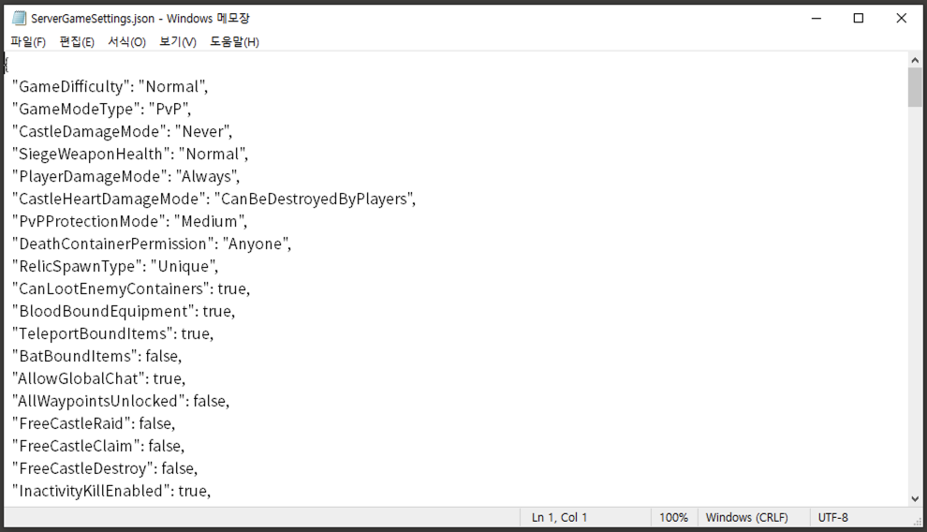
Task: Minimize the Notepad window
Action: (817, 19)
